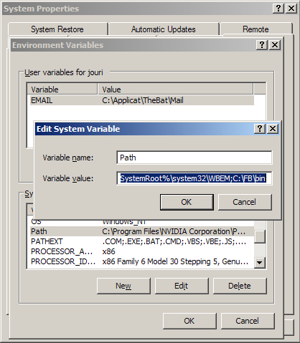Select the EMAIL user variable row
The height and width of the screenshot is (343, 300).
coord(140,100)
